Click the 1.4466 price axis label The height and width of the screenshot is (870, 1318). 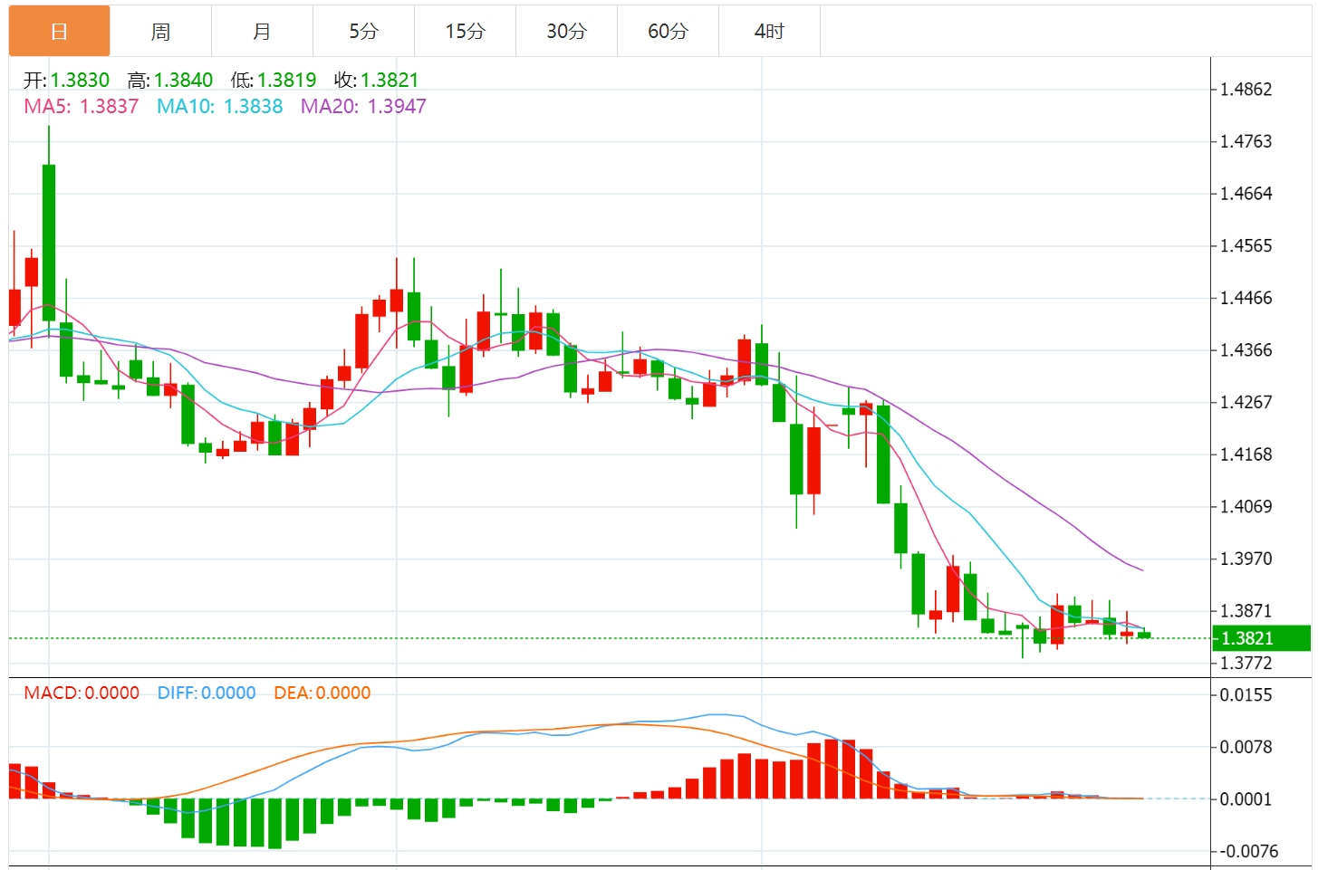(x=1246, y=298)
